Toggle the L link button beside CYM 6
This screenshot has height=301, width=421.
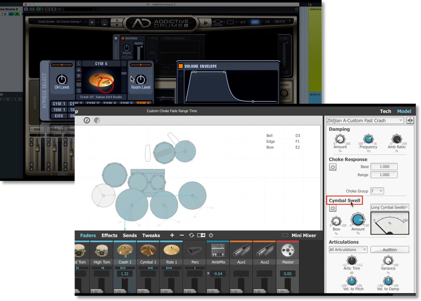click(79, 63)
